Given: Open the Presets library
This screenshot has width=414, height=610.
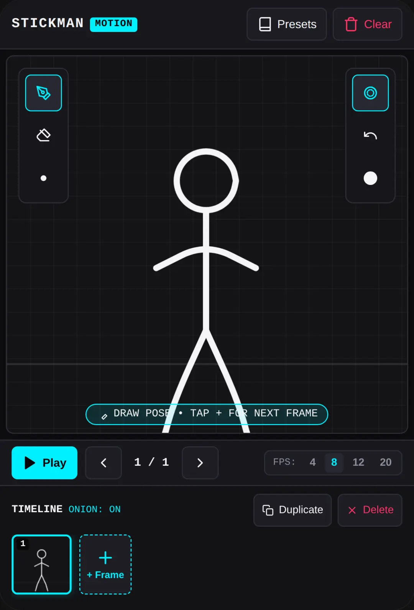Looking at the screenshot, I should [x=287, y=24].
